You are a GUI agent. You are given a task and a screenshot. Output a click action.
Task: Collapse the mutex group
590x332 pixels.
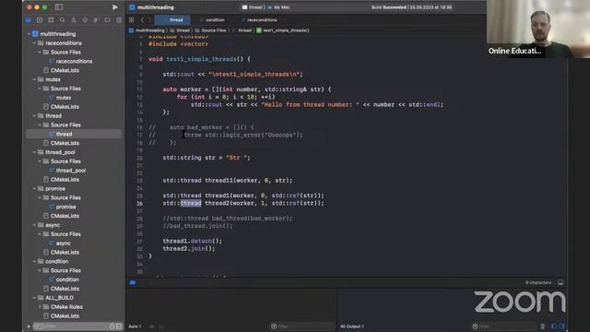click(34, 79)
